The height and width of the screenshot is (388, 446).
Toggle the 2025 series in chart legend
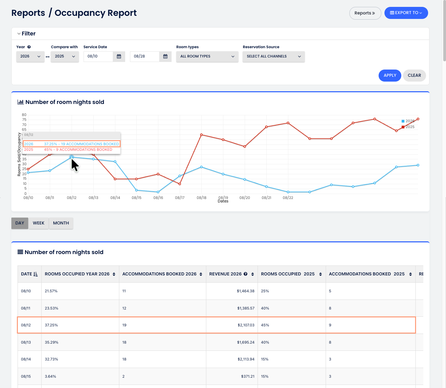tap(408, 127)
